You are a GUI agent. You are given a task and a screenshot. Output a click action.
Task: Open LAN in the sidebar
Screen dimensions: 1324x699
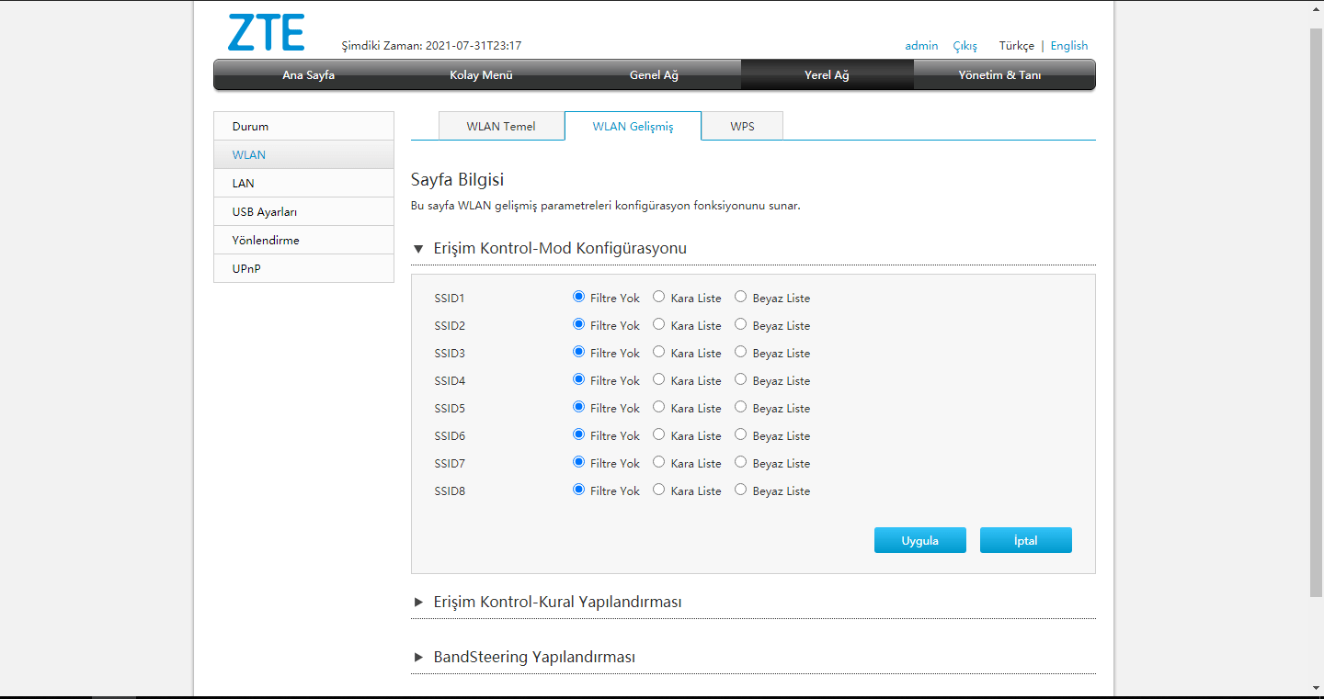pos(303,183)
